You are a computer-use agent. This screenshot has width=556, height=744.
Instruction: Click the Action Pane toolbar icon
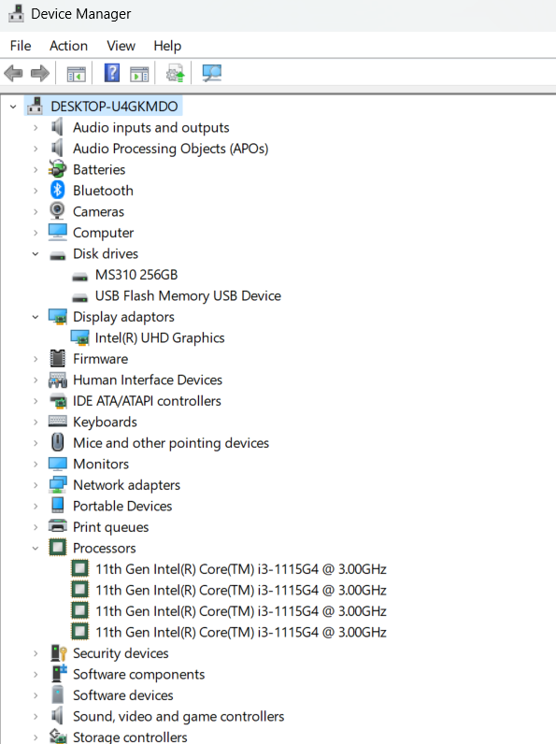(x=139, y=74)
